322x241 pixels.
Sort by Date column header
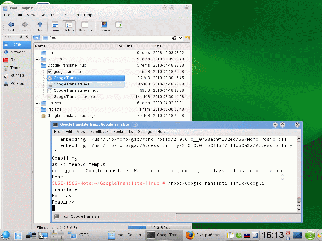[x=170, y=46]
